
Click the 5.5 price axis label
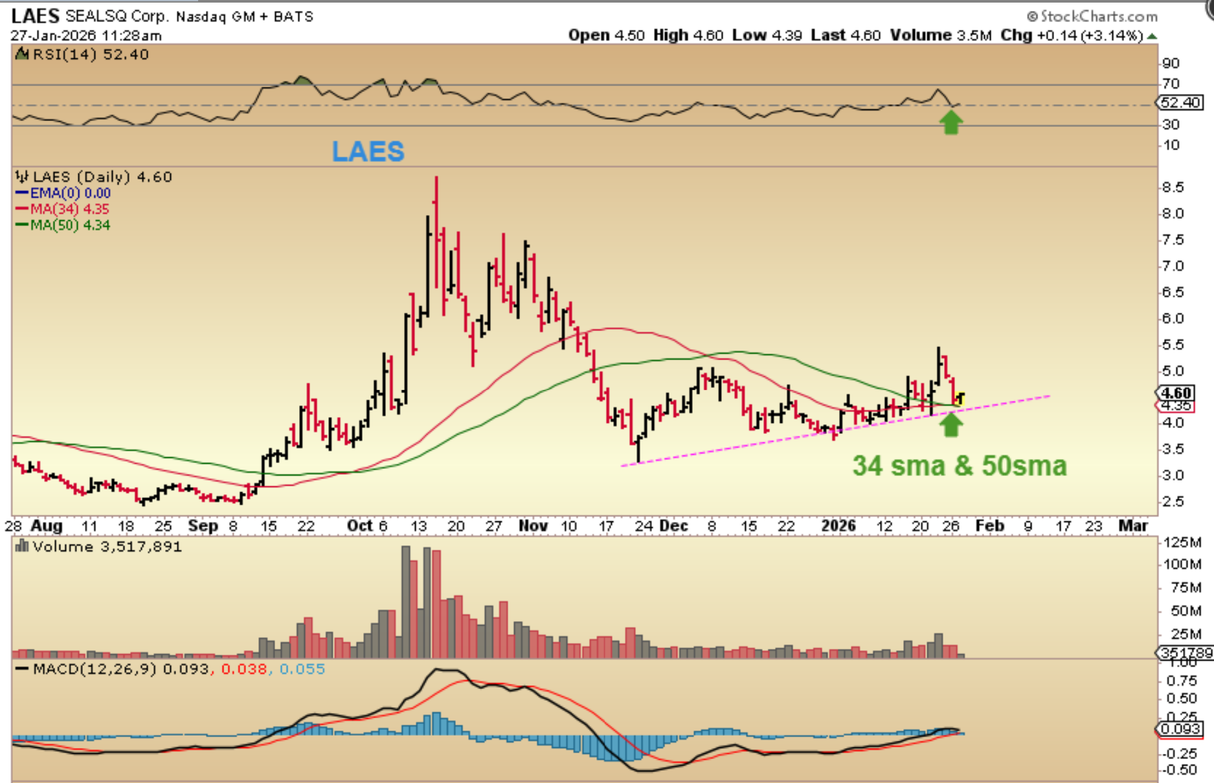tap(1173, 345)
